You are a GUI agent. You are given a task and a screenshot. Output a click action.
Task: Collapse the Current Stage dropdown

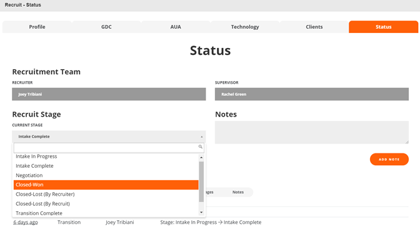109,137
